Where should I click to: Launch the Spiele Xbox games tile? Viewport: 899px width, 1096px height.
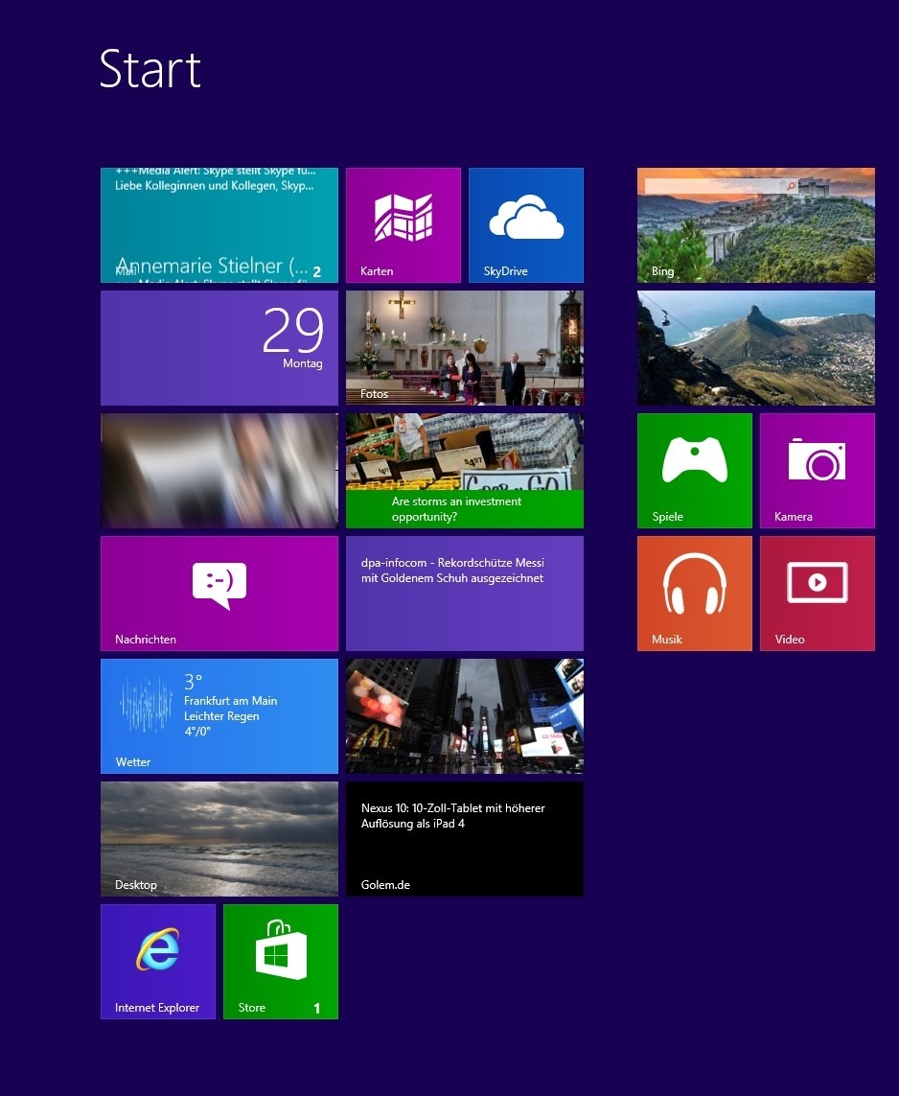pos(694,471)
